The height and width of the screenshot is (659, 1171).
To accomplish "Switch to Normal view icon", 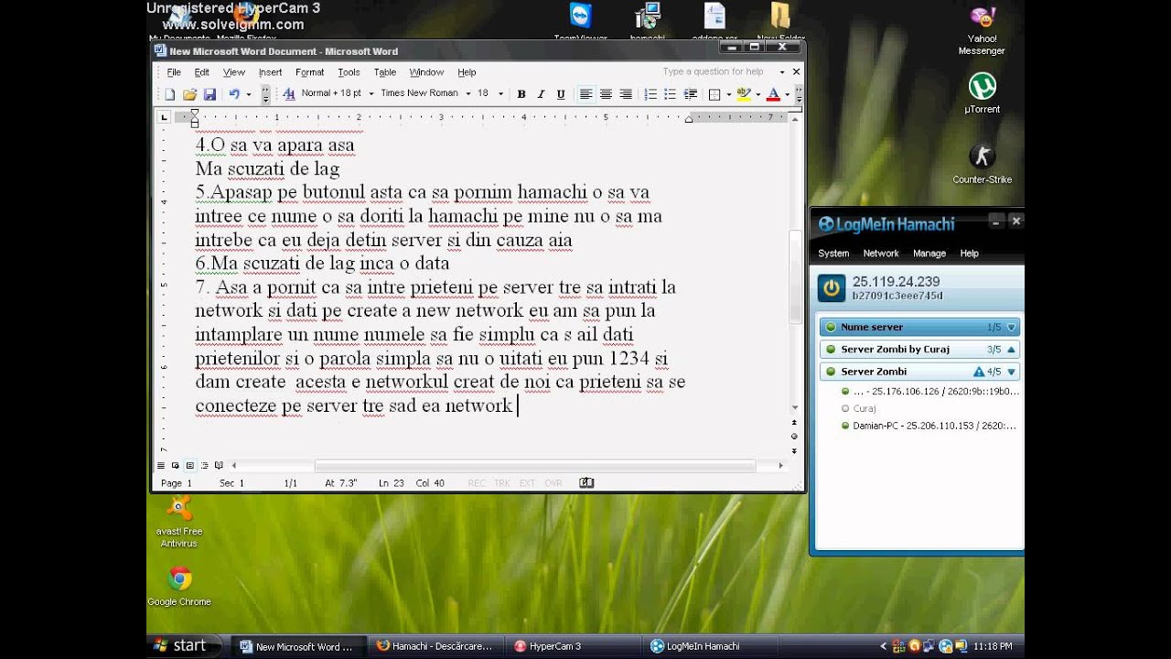I will point(161,466).
